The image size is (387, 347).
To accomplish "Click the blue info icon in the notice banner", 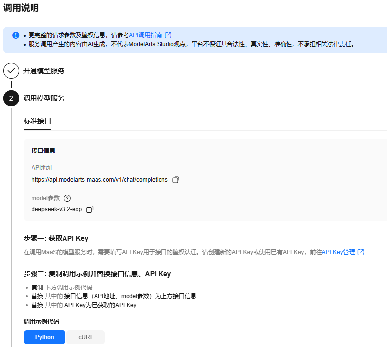I will (x=16, y=35).
